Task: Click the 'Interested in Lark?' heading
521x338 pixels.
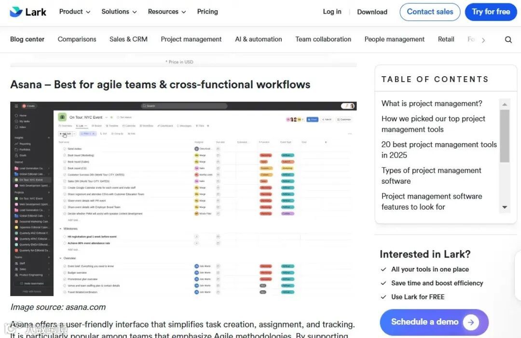Action: tap(425, 254)
